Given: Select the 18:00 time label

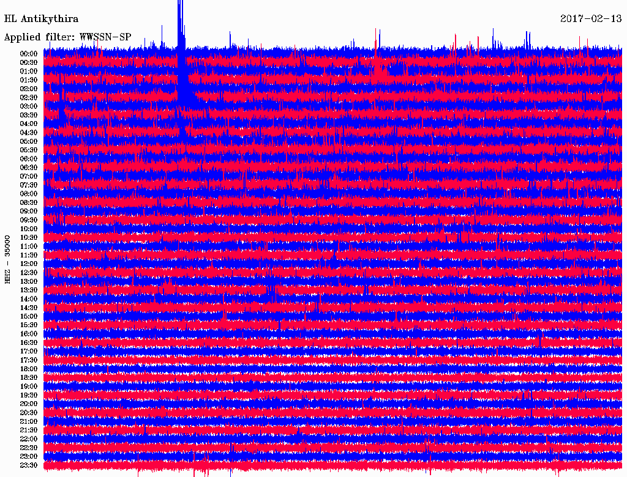Looking at the screenshot, I should click(x=29, y=369).
